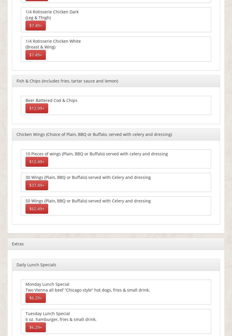
Task: Click $6.29+ under Tuesday Lunch Special
Action: [x=35, y=327]
